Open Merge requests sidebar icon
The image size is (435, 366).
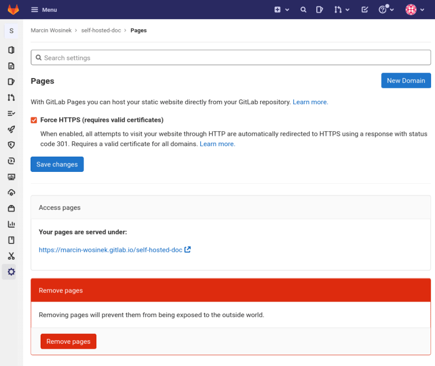(11, 97)
